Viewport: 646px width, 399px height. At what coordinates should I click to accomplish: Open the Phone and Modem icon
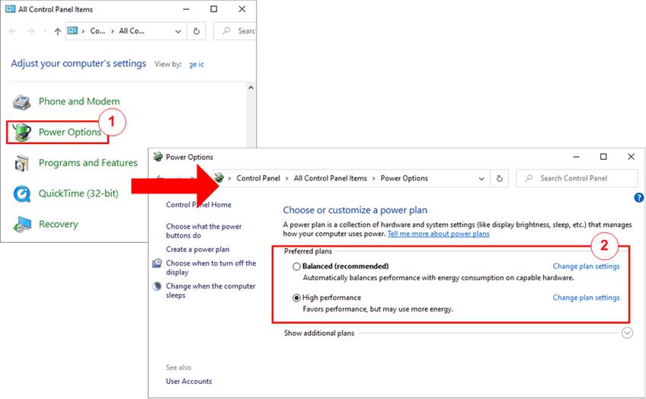point(21,102)
